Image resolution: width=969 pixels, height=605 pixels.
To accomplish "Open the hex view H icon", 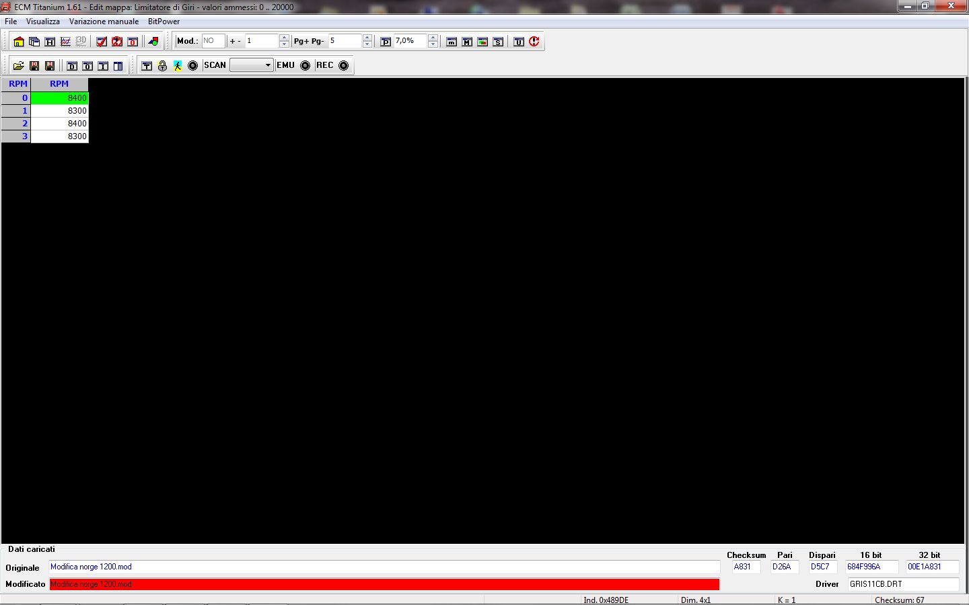I will pos(50,42).
